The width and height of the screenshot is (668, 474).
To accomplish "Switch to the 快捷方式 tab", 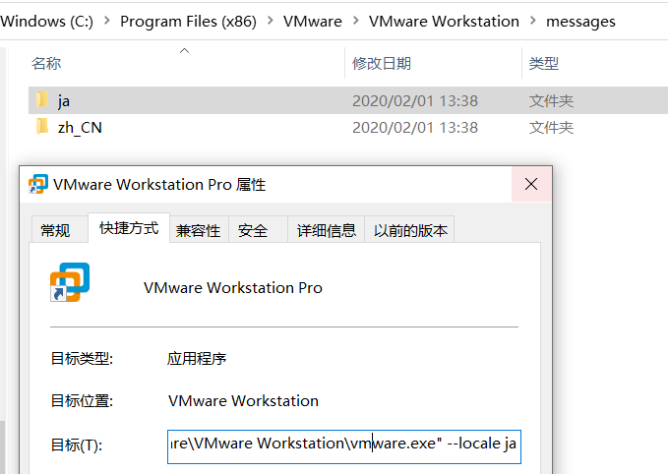I will pyautogui.click(x=129, y=228).
